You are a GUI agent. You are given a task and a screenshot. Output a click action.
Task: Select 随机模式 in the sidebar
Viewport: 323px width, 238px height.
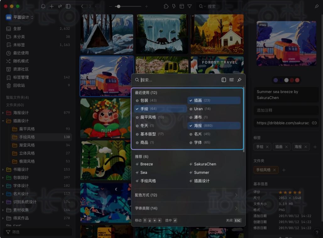click(x=21, y=61)
